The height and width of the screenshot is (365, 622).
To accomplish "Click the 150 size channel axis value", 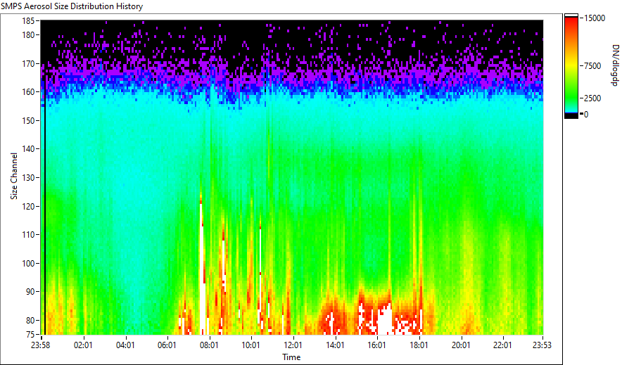I will pos(27,121).
